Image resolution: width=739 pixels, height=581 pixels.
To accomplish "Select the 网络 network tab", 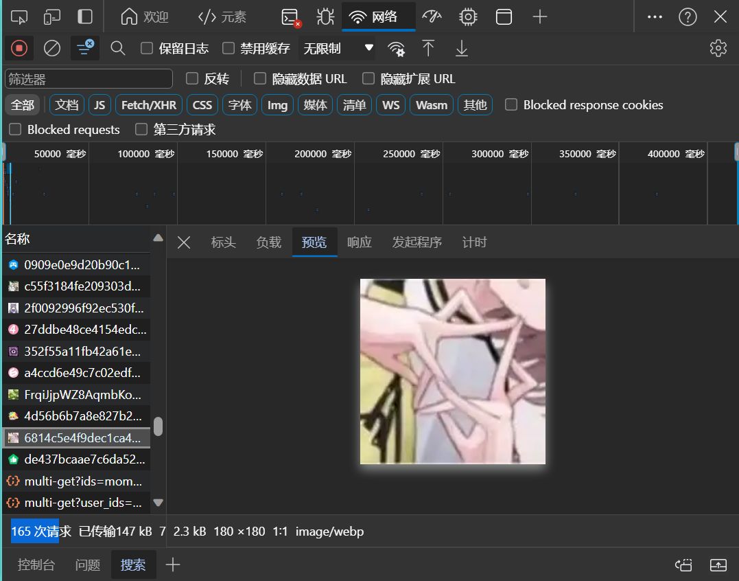I will click(379, 17).
